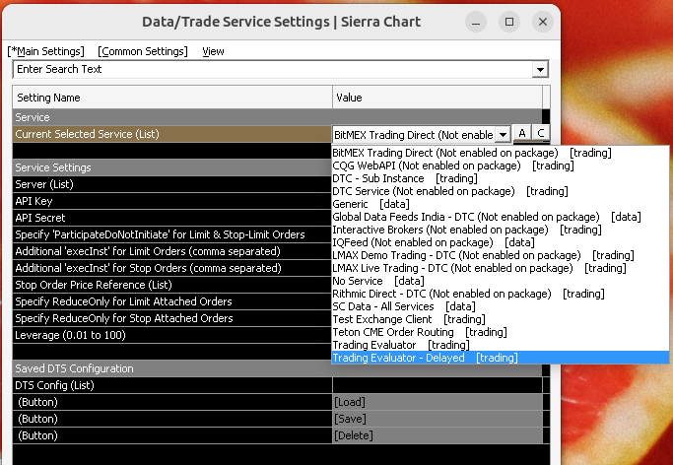Pick Rithmic Direct - DTC option

(x=501, y=294)
